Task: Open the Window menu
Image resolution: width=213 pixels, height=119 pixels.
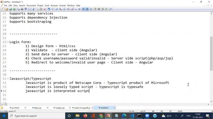Action: click(x=71, y=6)
